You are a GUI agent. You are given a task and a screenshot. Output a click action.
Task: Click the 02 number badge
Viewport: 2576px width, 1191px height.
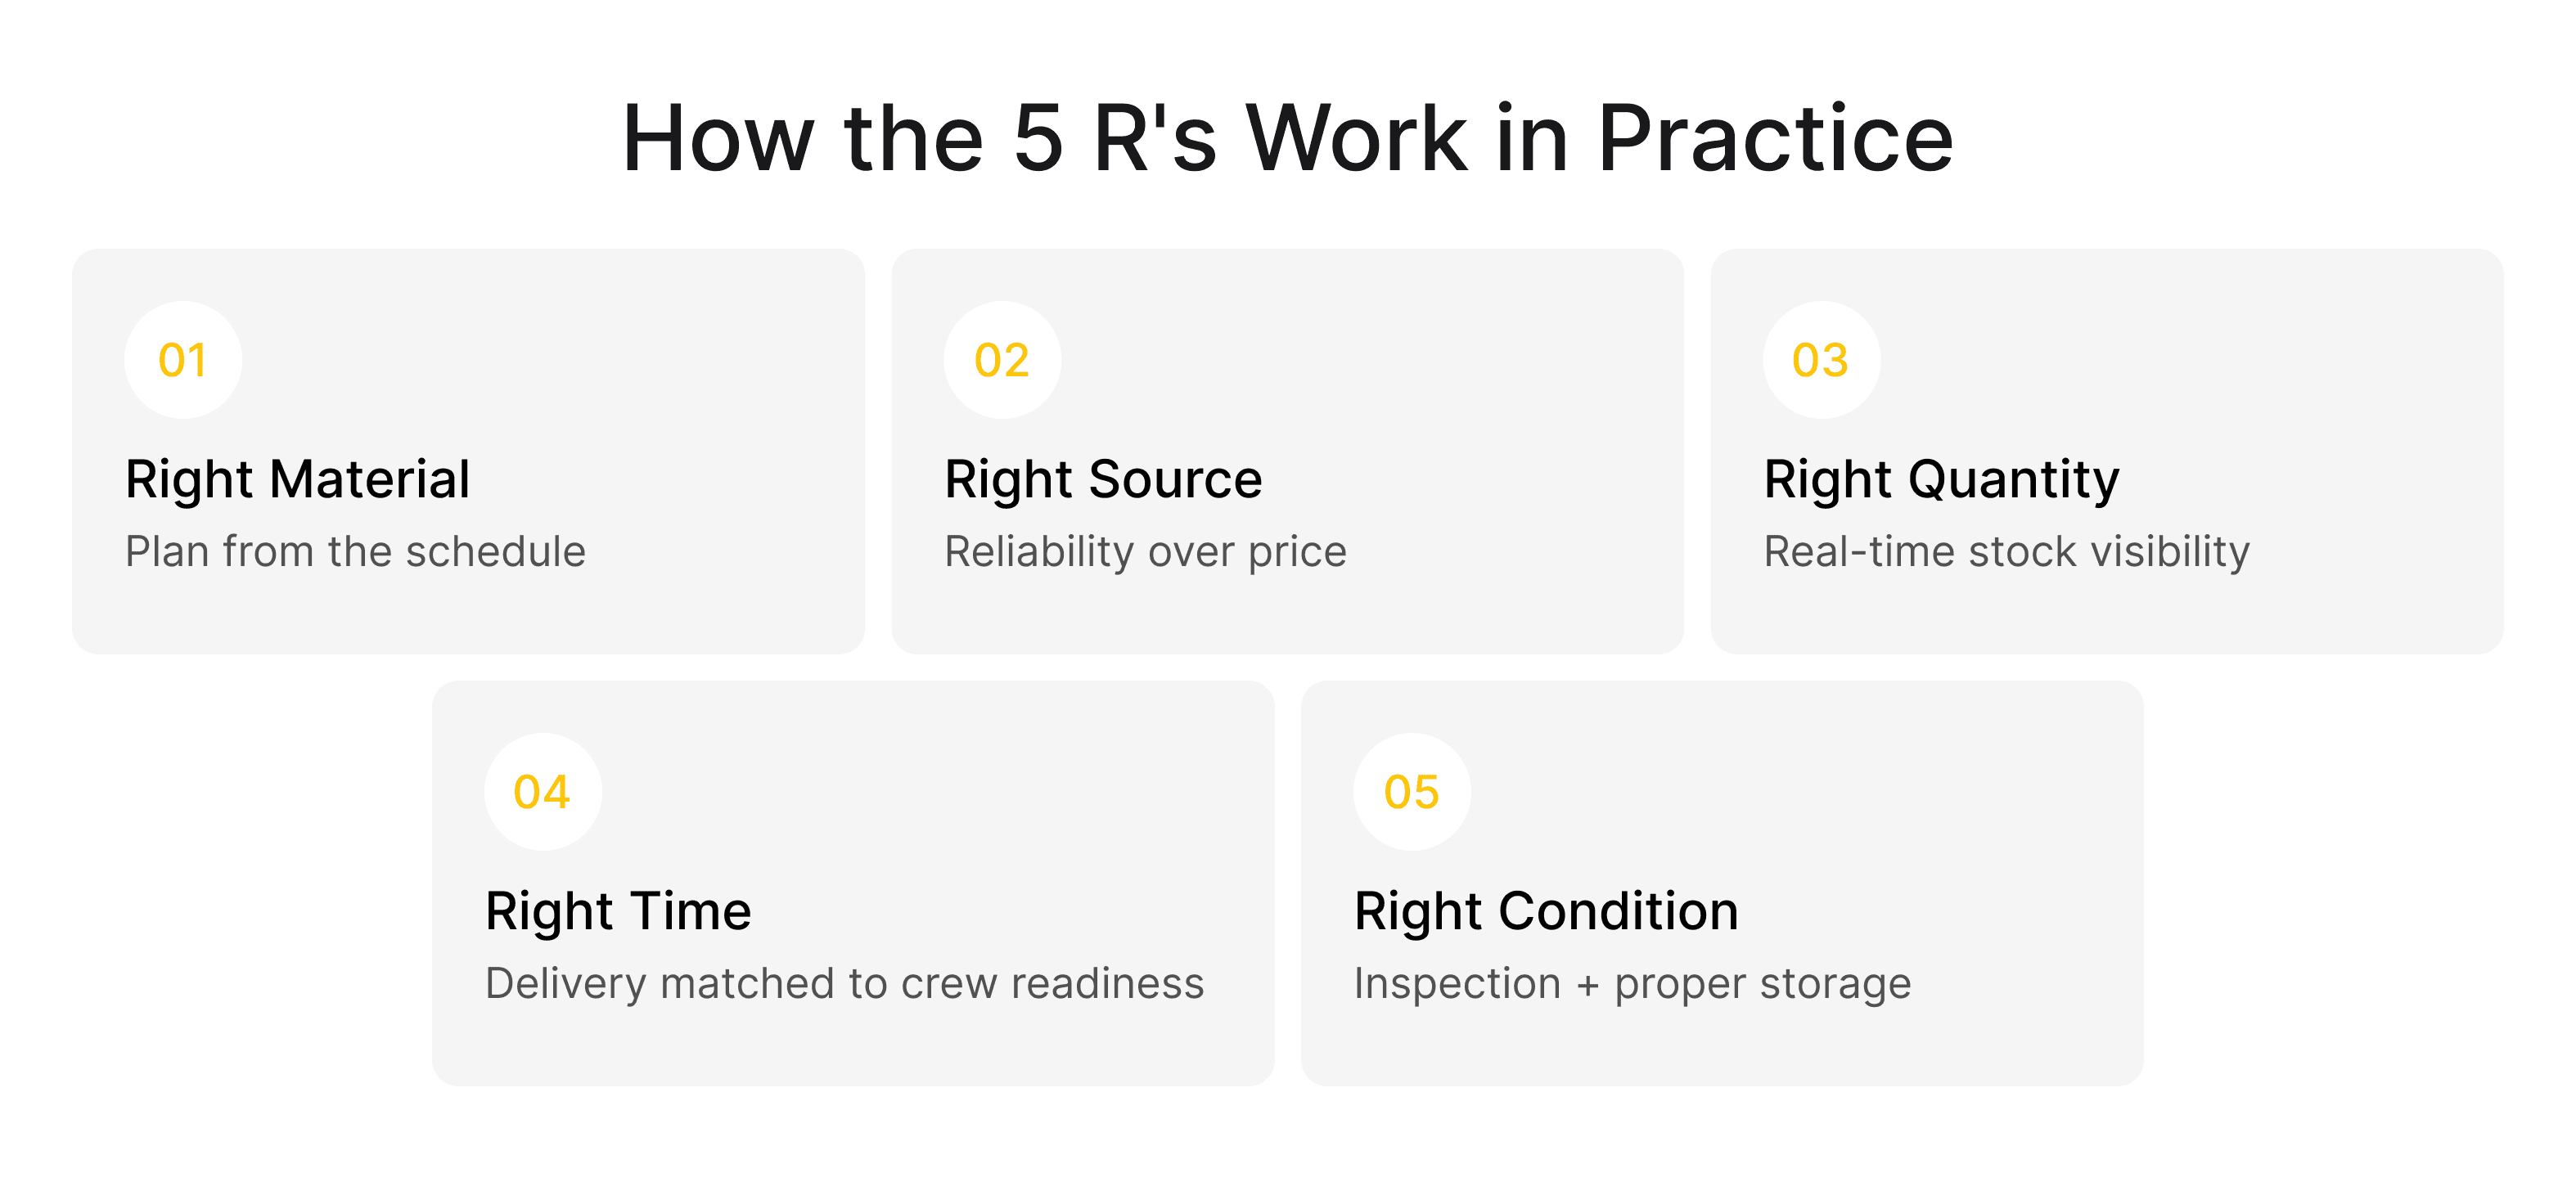[x=1002, y=360]
